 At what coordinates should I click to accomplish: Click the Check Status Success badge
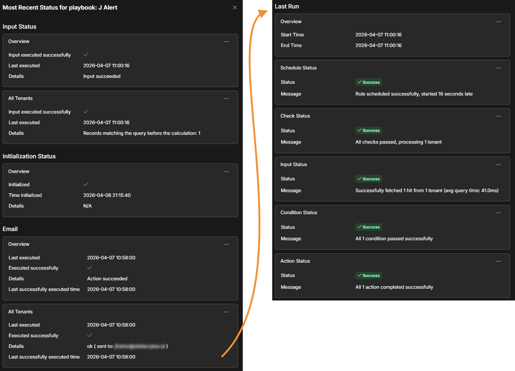[x=369, y=130]
